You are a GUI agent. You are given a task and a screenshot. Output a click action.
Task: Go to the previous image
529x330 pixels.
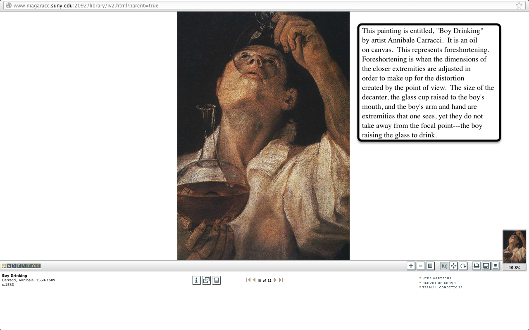(254, 280)
